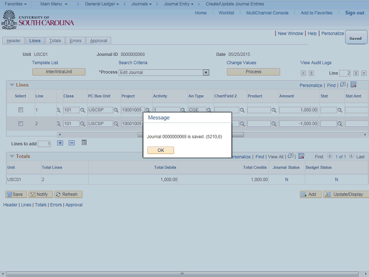
Task: Click the Update/Display button
Action: pos(346,194)
